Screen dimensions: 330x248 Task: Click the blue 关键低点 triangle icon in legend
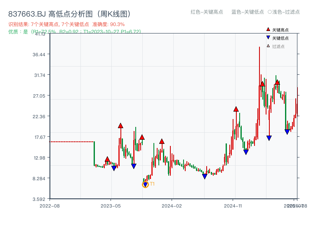(x=268, y=37)
